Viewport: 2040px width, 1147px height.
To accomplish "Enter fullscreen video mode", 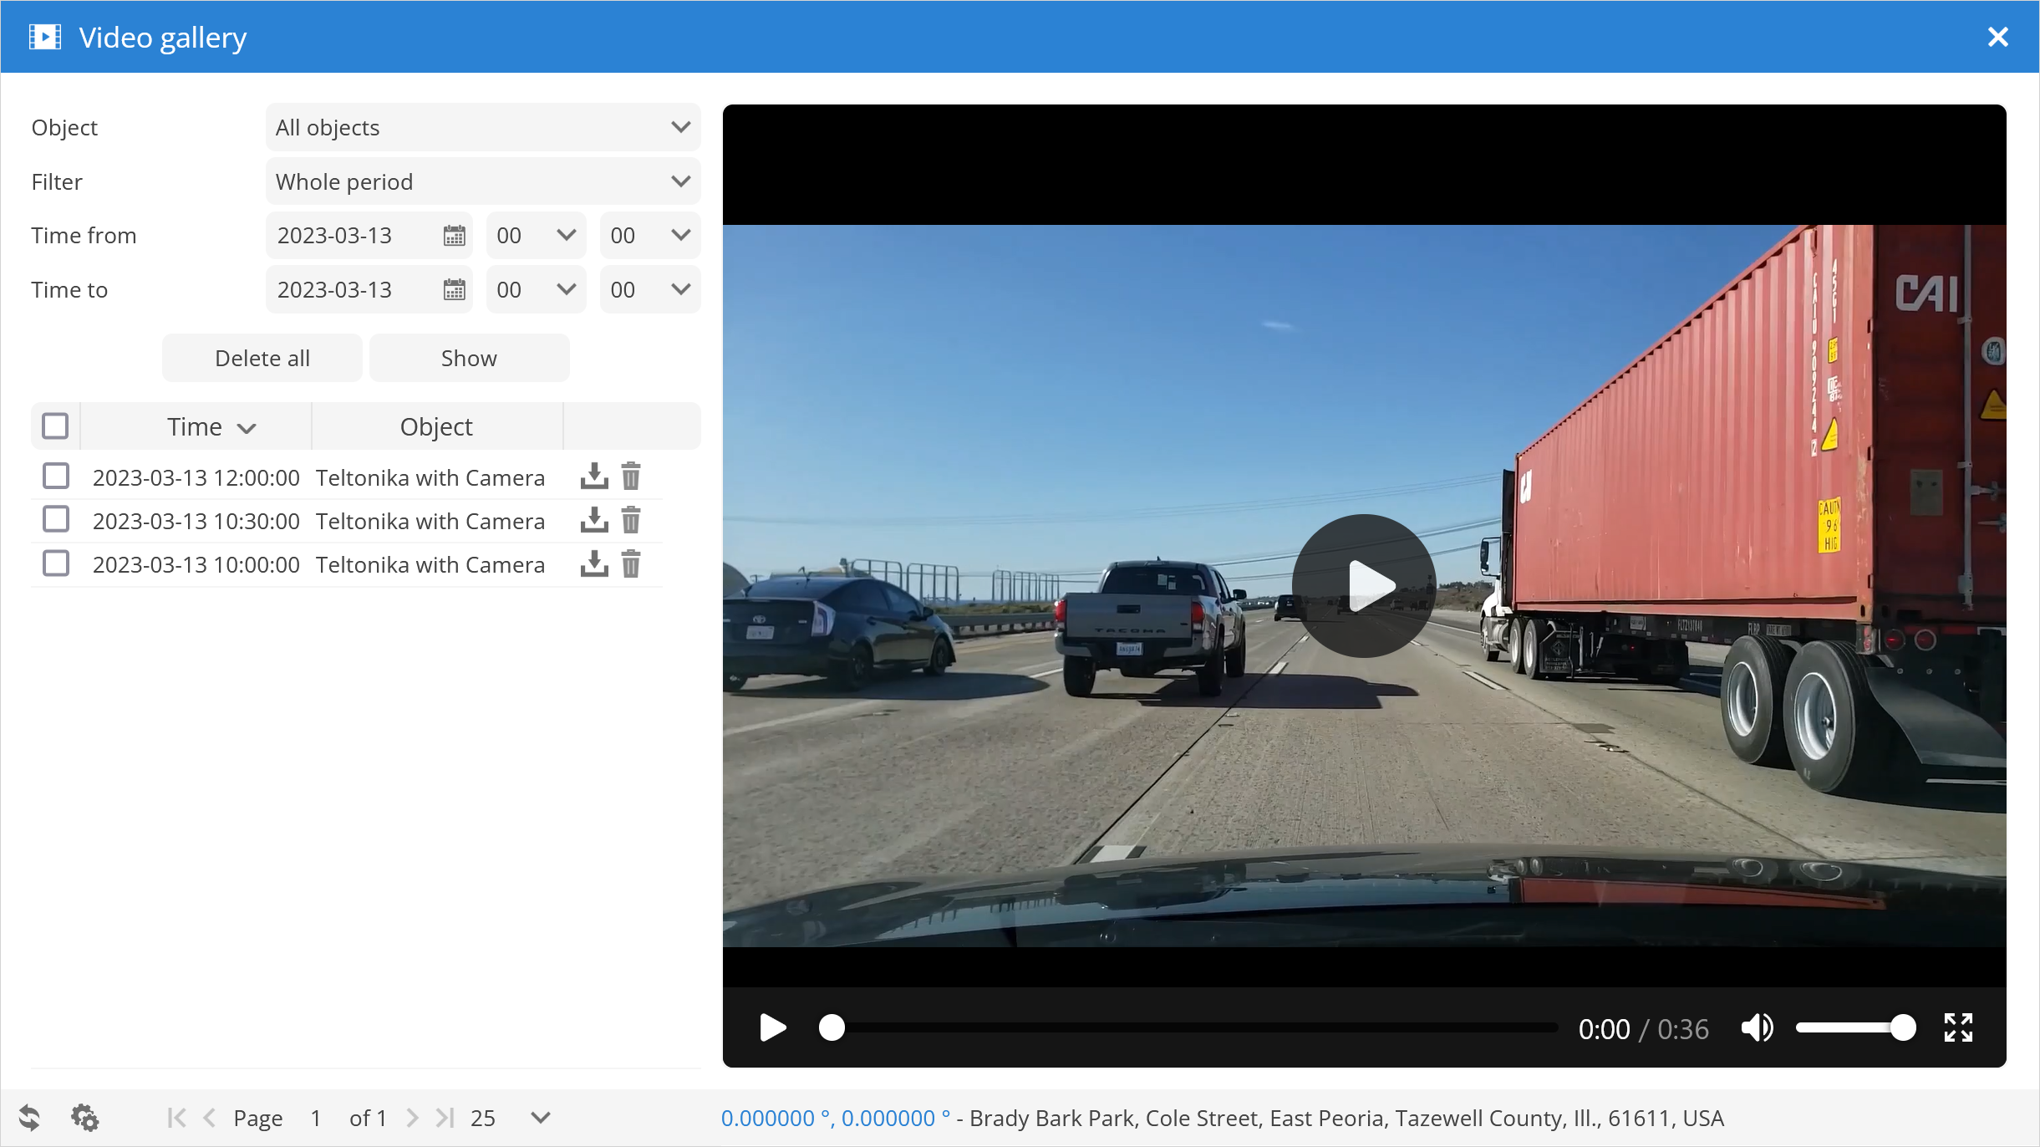I will coord(1957,1027).
